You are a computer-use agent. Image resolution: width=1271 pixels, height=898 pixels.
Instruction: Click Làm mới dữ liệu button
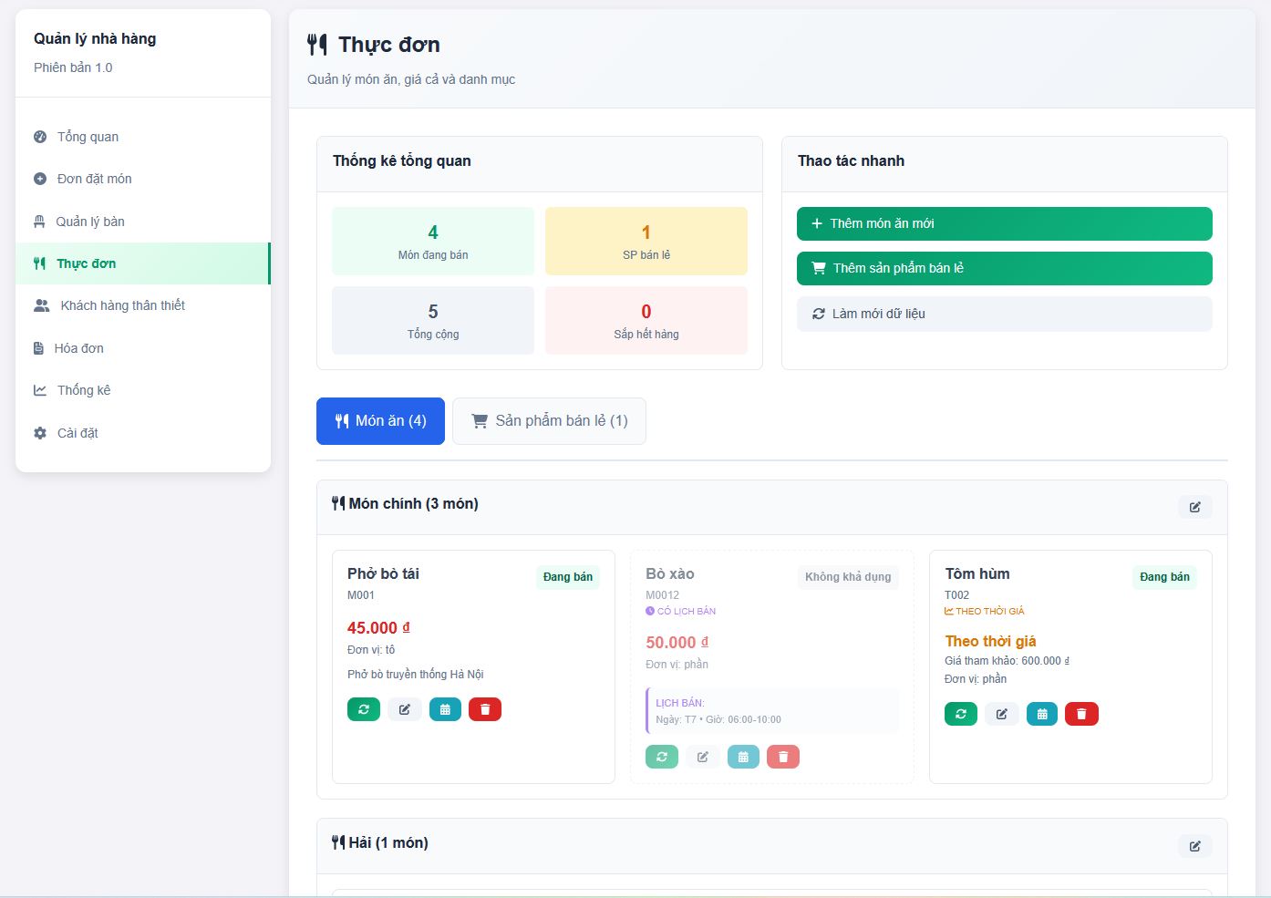click(x=1005, y=314)
